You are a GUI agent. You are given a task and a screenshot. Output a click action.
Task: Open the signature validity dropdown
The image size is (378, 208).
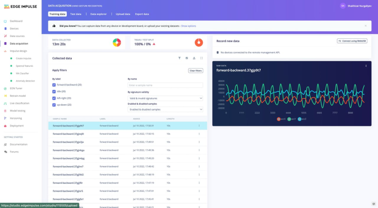[x=165, y=98]
